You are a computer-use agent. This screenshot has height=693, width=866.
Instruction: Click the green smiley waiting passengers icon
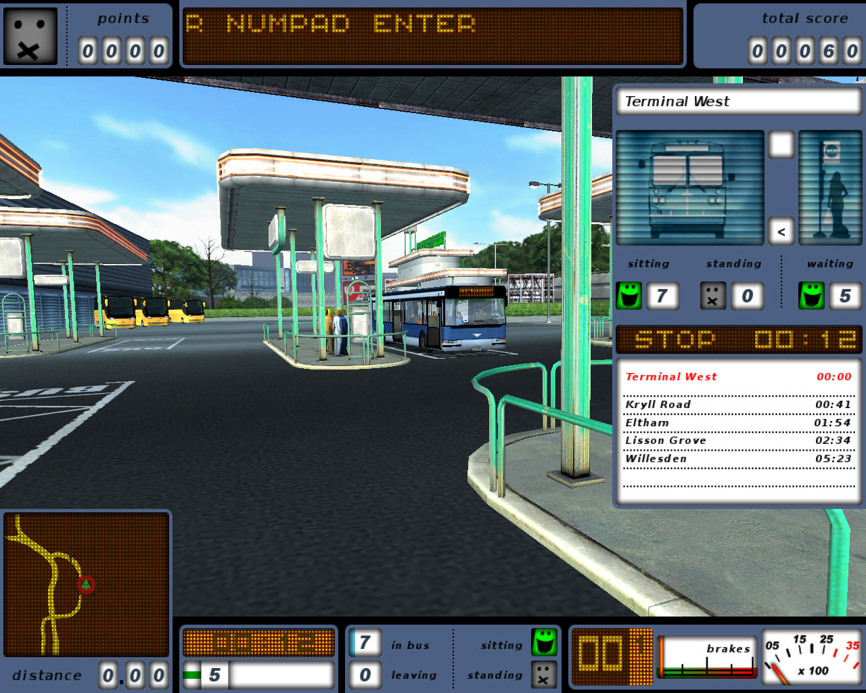click(x=812, y=296)
